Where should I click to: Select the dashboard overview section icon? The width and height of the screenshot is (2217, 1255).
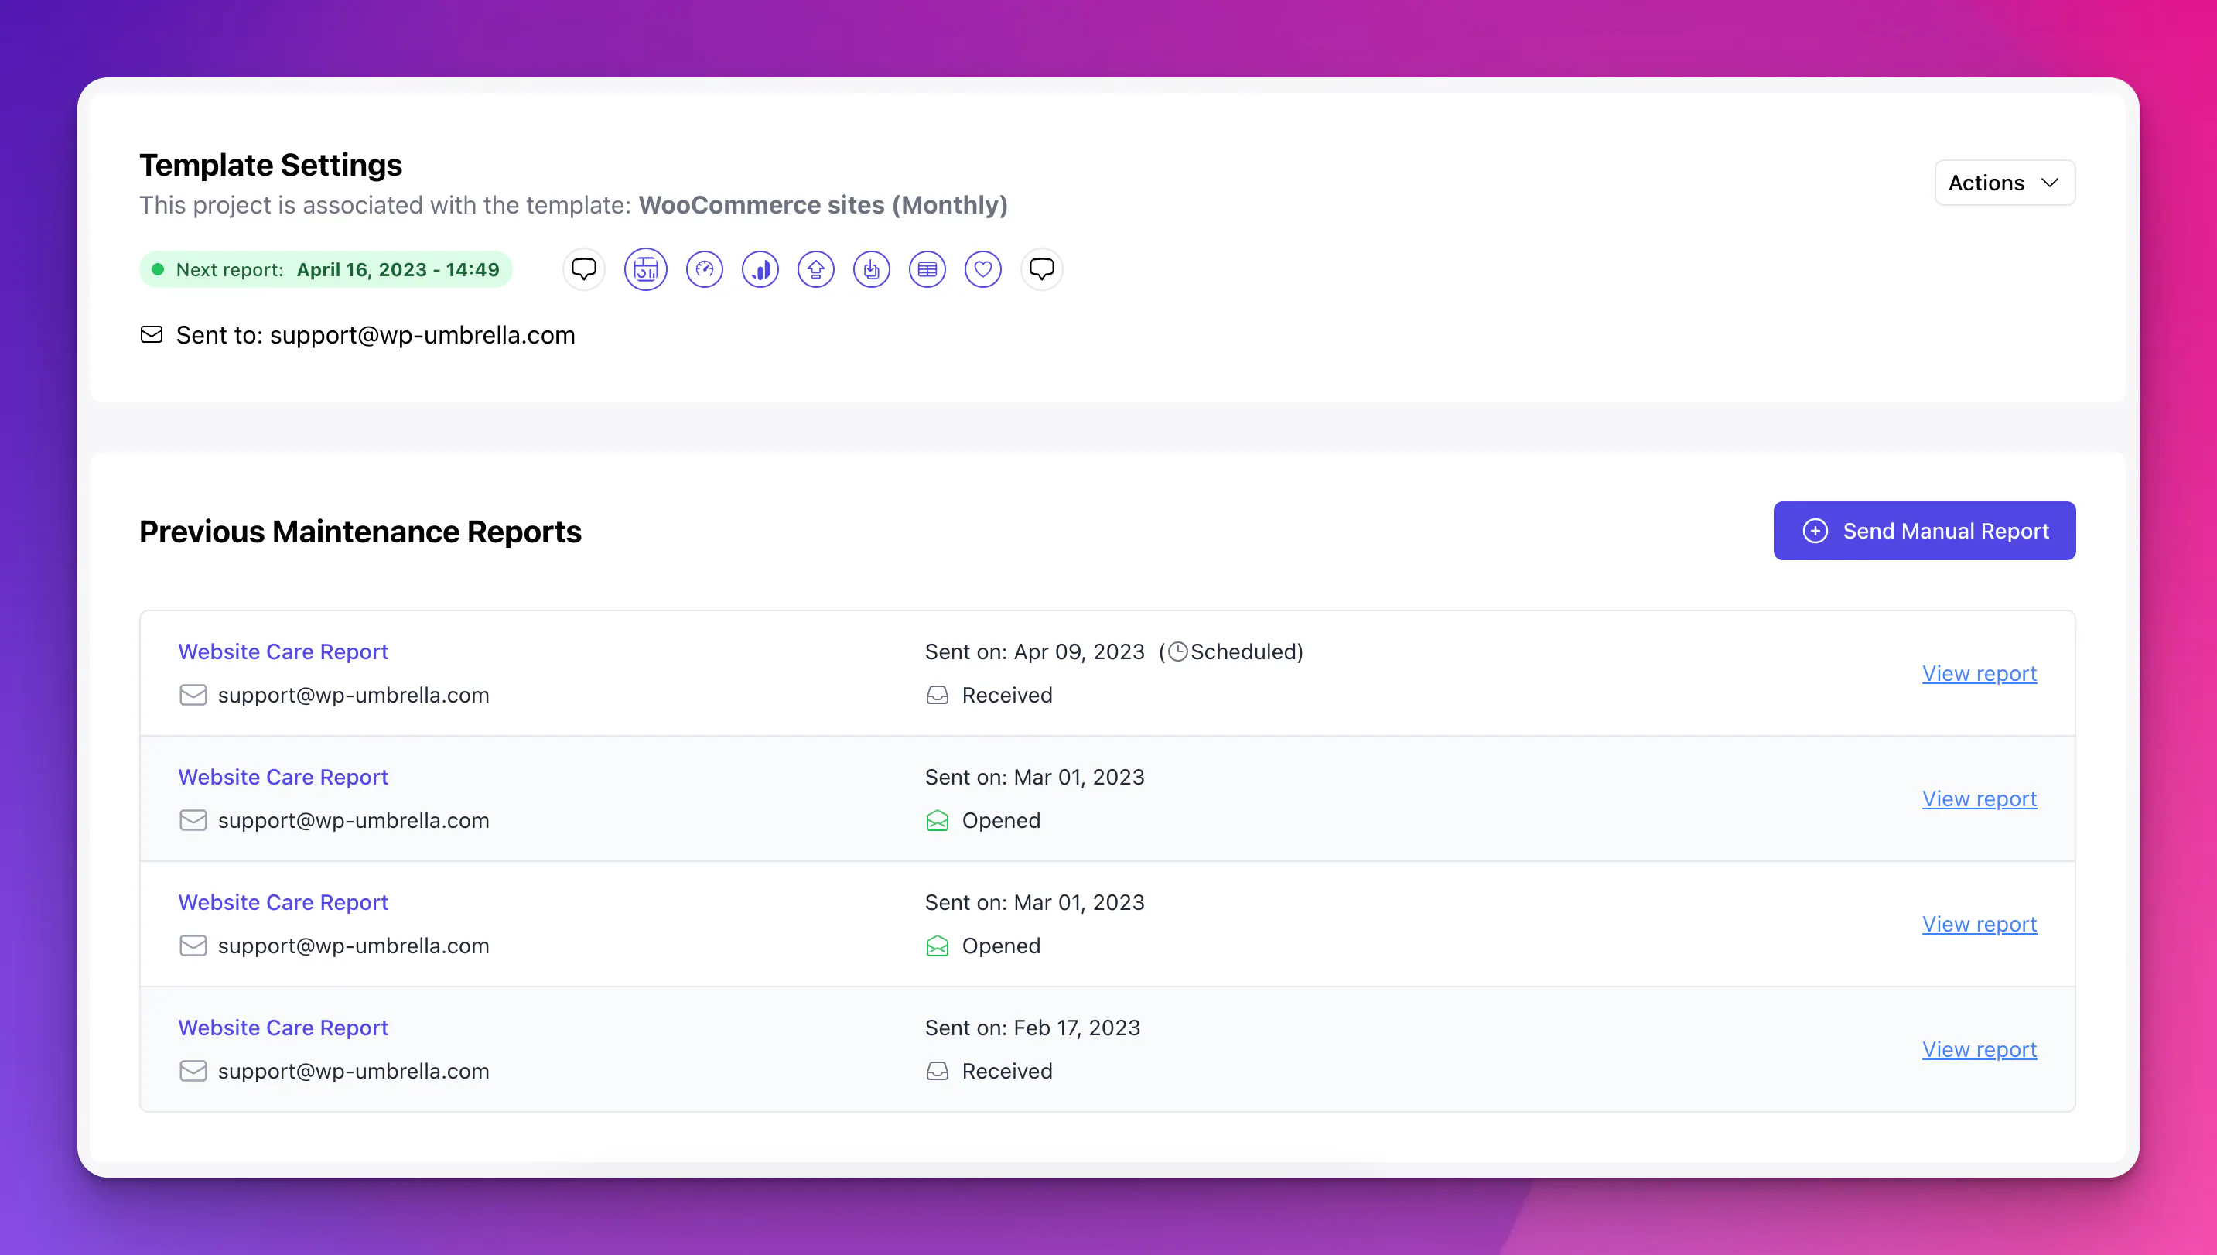pos(645,270)
